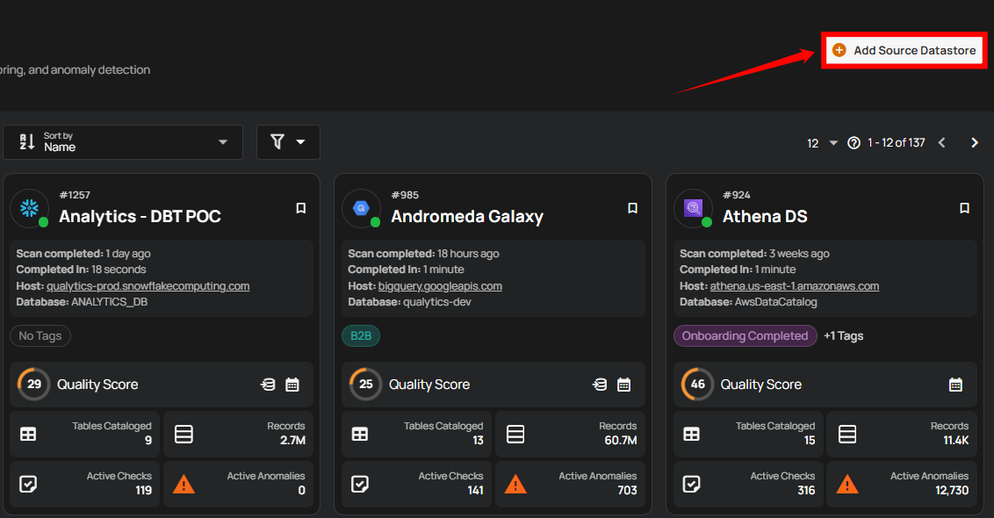
Task: Open the help tooltip next to pagination count
Action: click(853, 141)
